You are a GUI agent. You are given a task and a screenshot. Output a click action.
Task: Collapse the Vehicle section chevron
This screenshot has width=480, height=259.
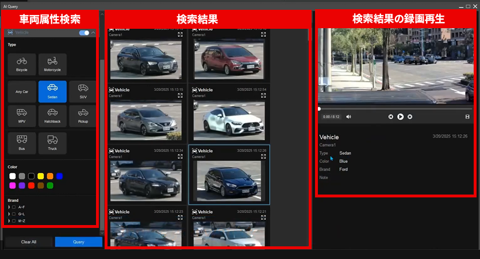point(94,33)
